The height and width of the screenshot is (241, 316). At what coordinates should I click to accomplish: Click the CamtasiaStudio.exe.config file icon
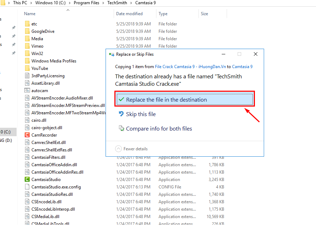point(27,187)
